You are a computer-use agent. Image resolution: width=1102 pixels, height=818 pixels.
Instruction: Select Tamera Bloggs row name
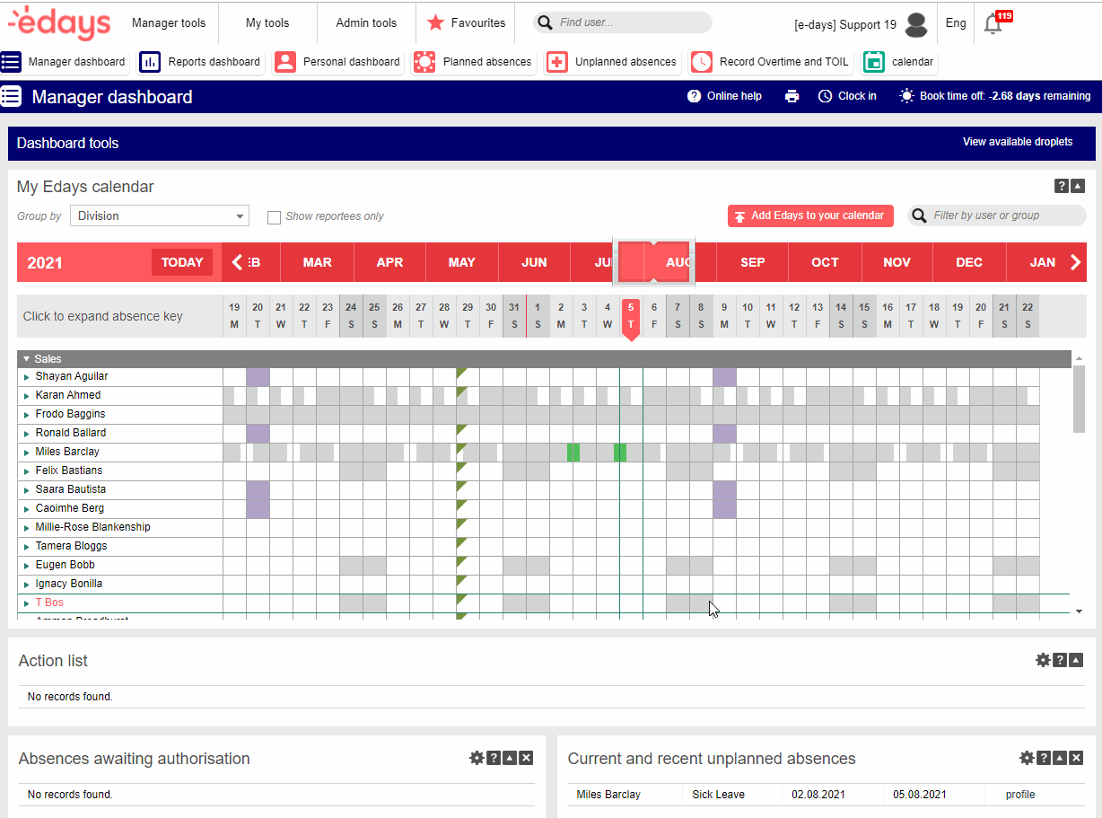(x=71, y=547)
